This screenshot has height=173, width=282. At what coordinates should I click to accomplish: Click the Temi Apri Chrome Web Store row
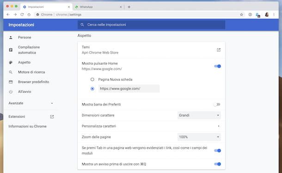[151, 50]
